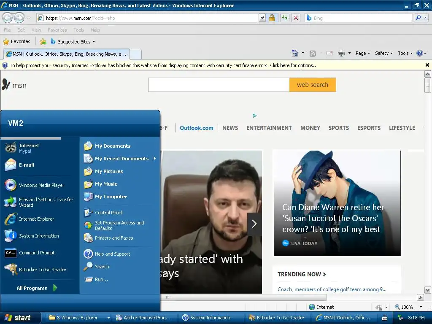432x324 pixels.
Task: Click the Print icon in IE toolbar
Action: click(x=341, y=53)
